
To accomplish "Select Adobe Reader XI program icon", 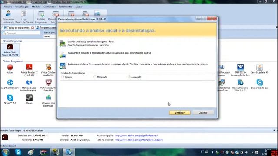I will click(29, 70).
